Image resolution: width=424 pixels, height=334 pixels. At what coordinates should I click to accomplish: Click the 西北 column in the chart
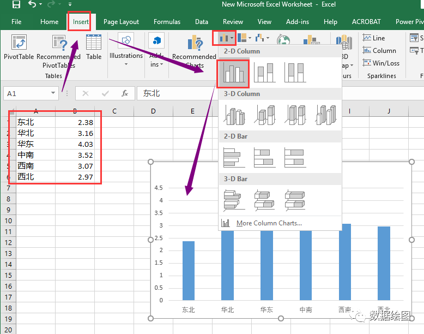(x=384, y=263)
